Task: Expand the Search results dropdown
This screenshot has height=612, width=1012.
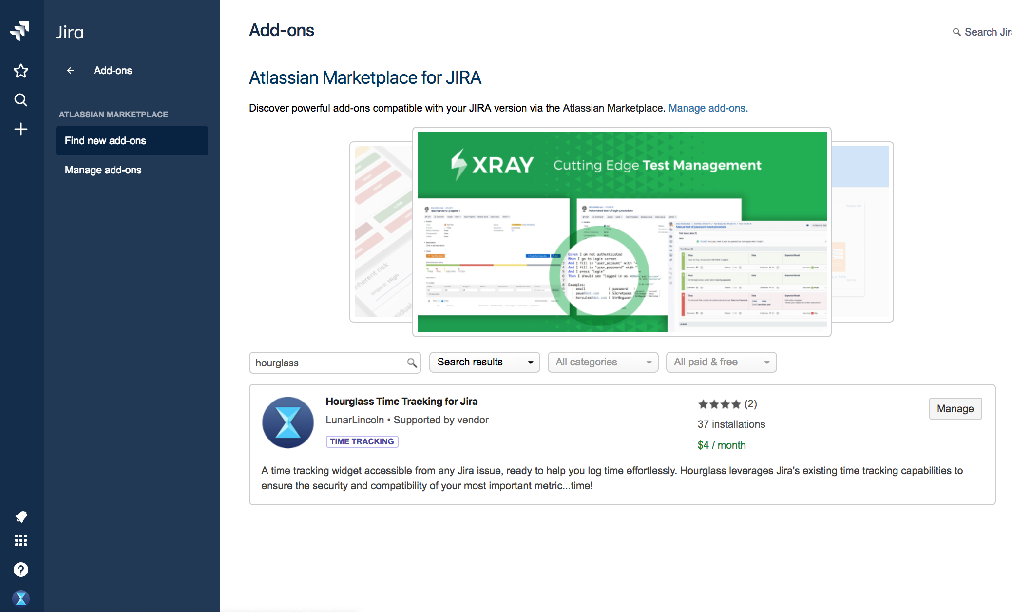Action: pos(485,363)
